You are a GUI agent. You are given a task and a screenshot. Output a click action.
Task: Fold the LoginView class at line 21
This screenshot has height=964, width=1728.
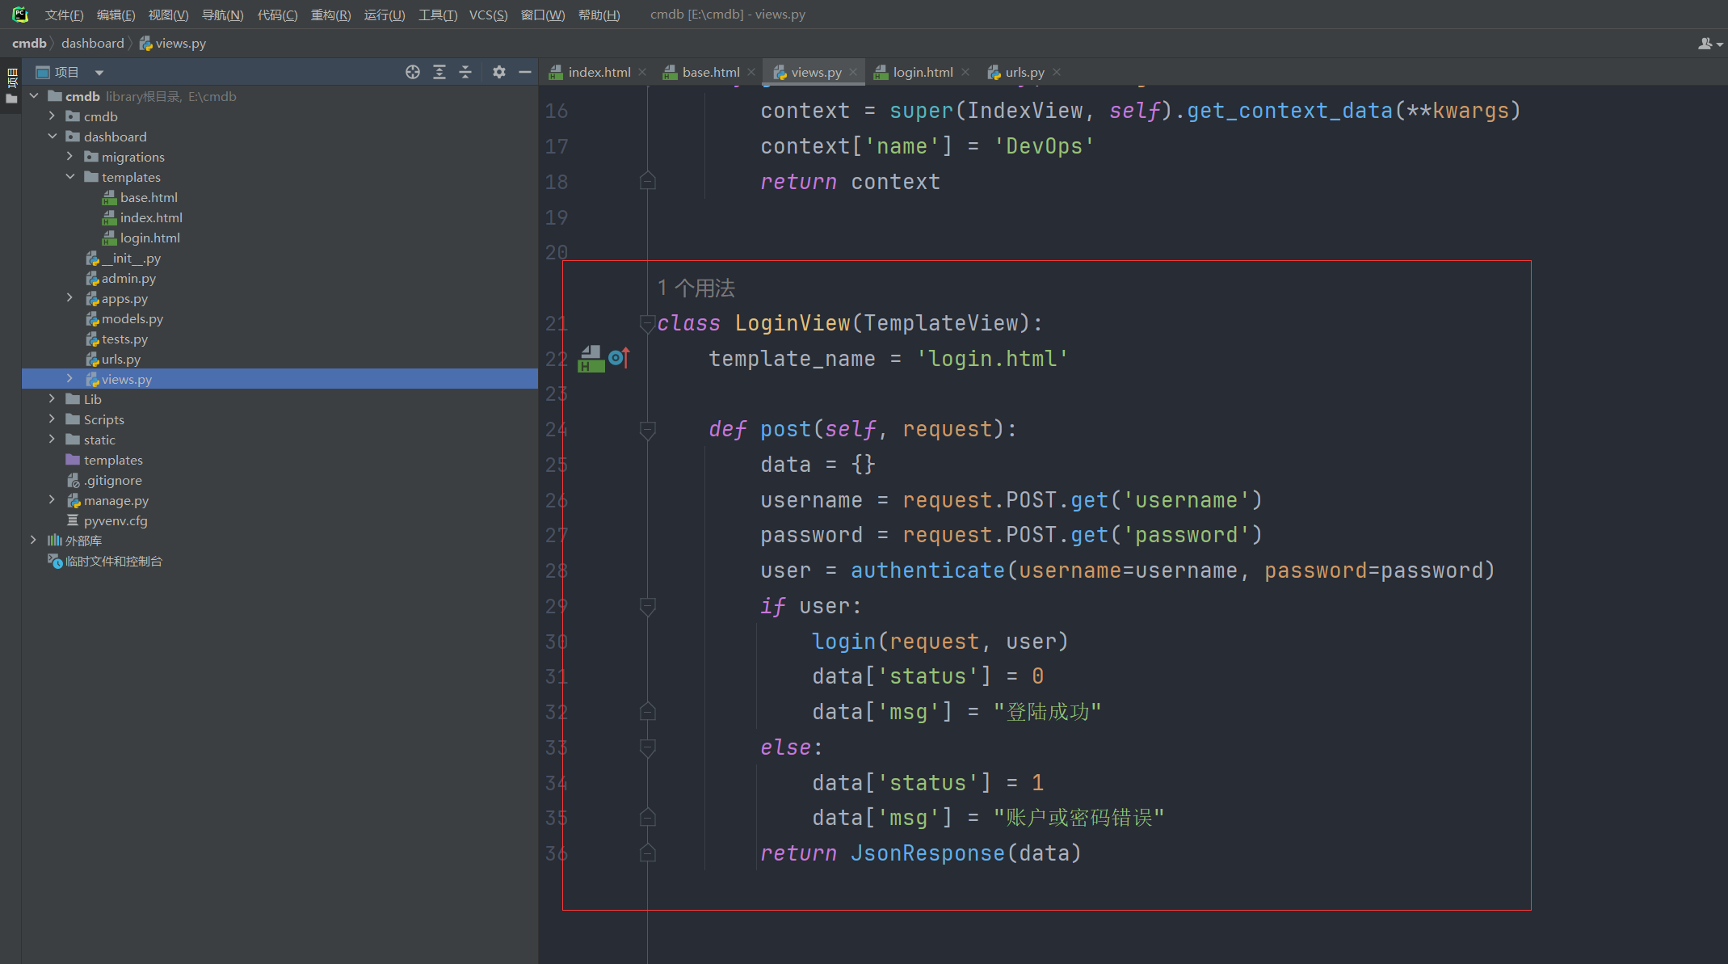[647, 323]
